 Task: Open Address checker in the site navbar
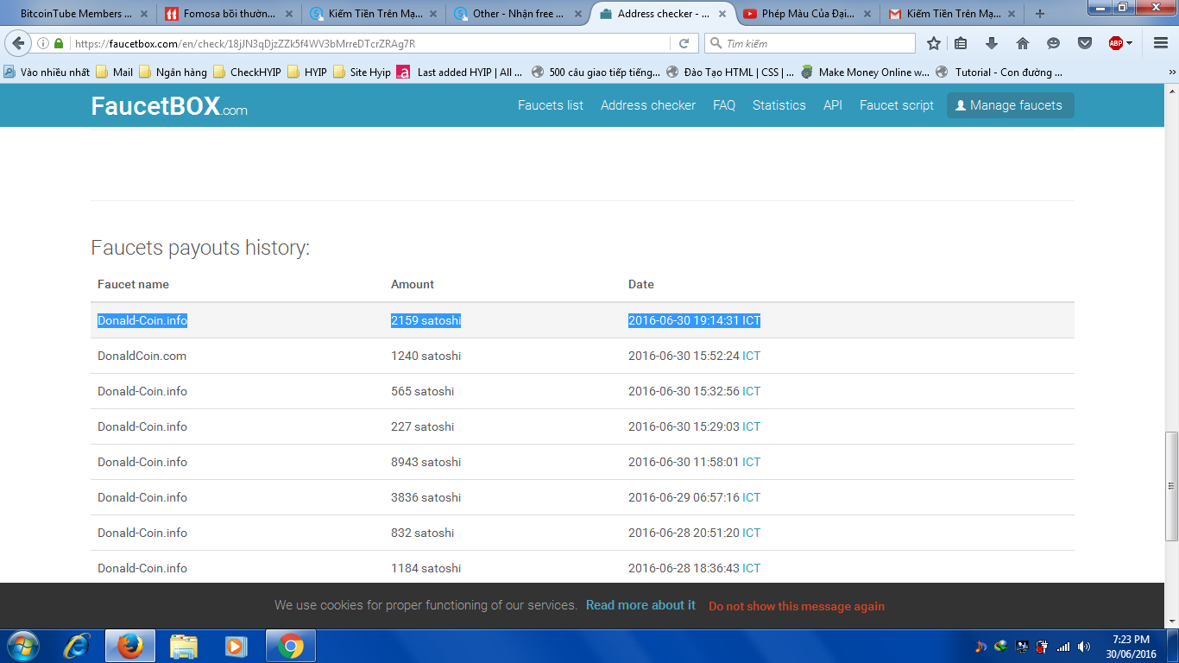pos(648,105)
